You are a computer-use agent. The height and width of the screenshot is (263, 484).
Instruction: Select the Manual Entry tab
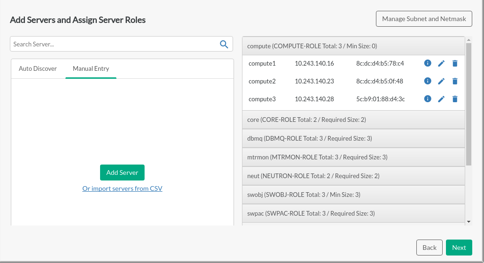(x=91, y=68)
